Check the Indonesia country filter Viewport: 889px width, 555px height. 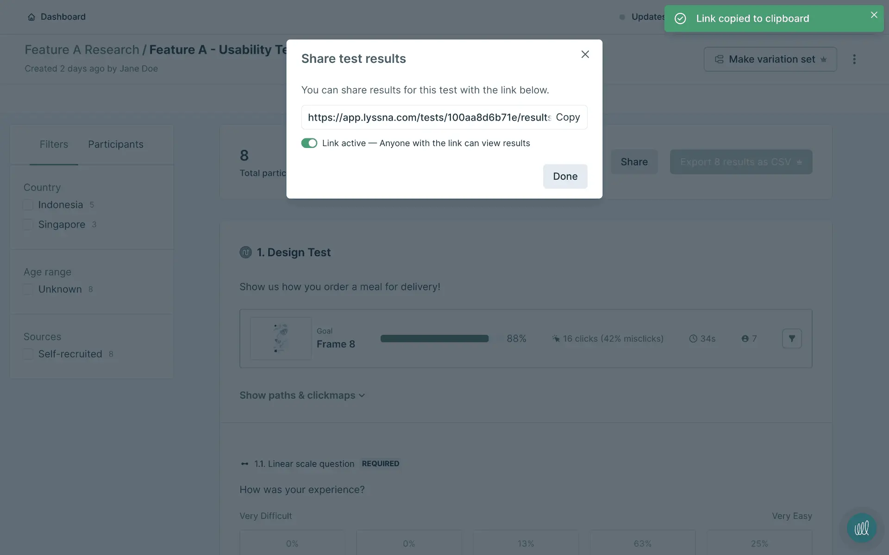coord(28,205)
